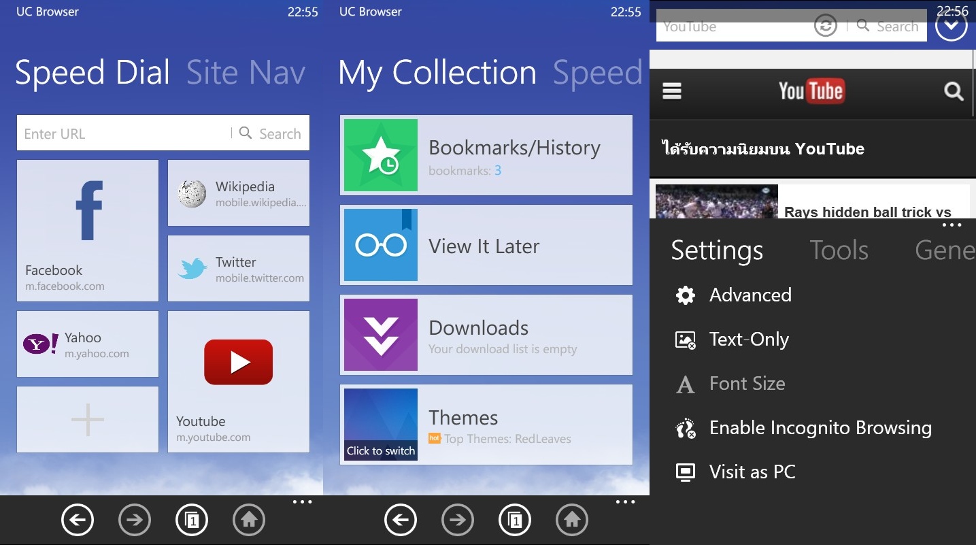Select the Settings tab in menu

717,250
